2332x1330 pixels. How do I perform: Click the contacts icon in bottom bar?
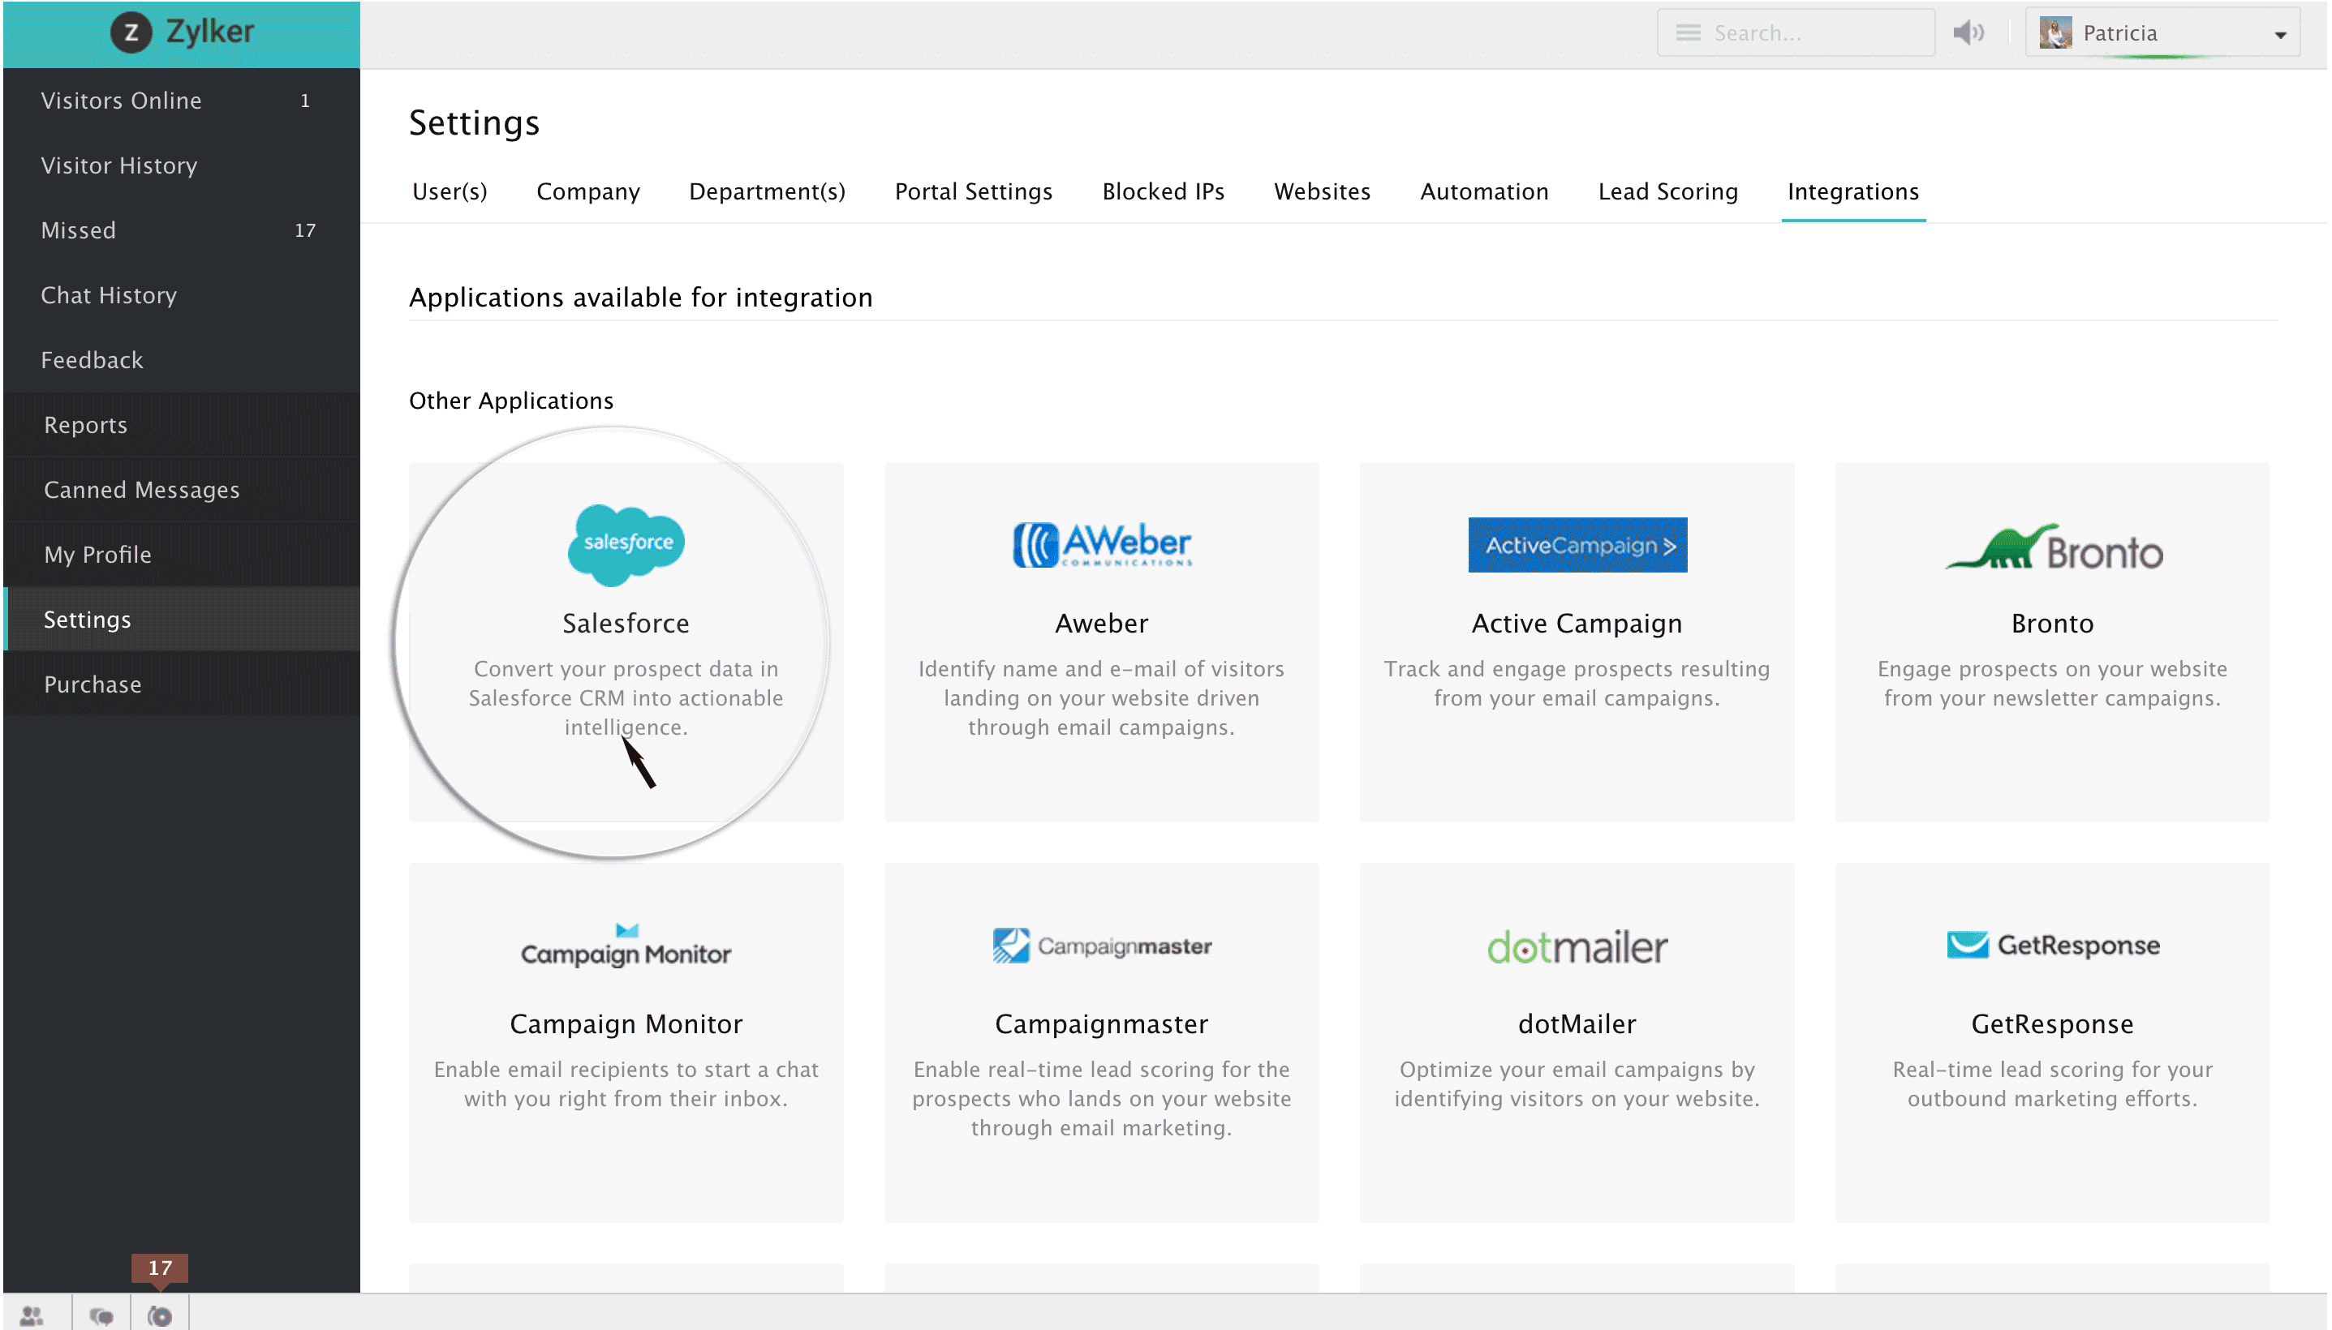(x=32, y=1315)
